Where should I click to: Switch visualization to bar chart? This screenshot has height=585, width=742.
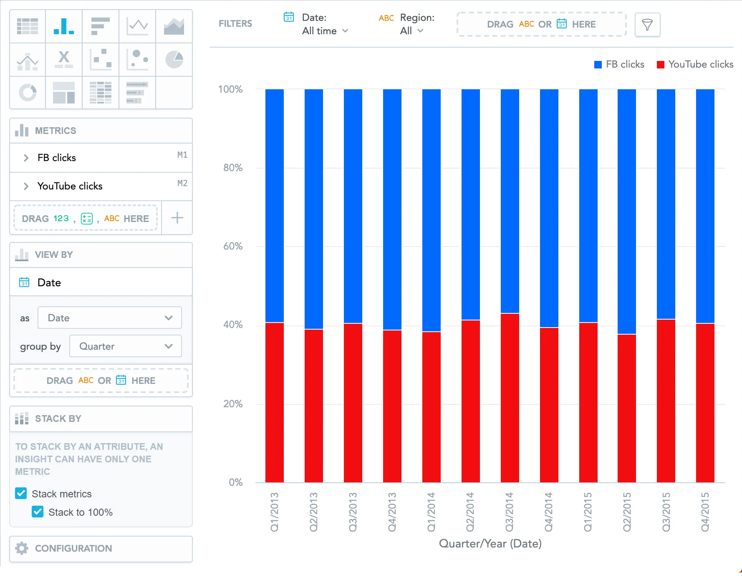click(x=64, y=26)
